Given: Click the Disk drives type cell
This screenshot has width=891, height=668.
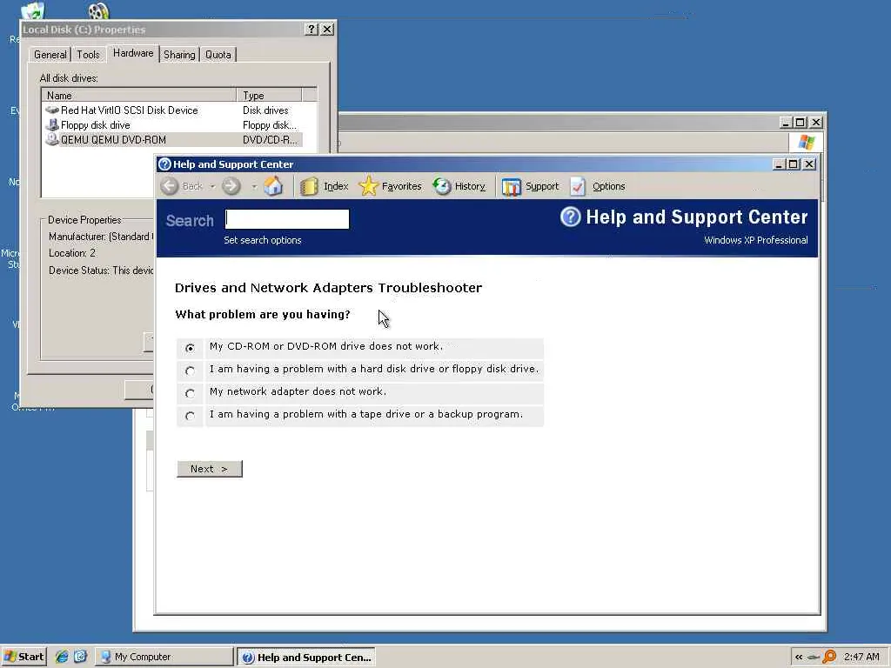Looking at the screenshot, I should point(265,110).
